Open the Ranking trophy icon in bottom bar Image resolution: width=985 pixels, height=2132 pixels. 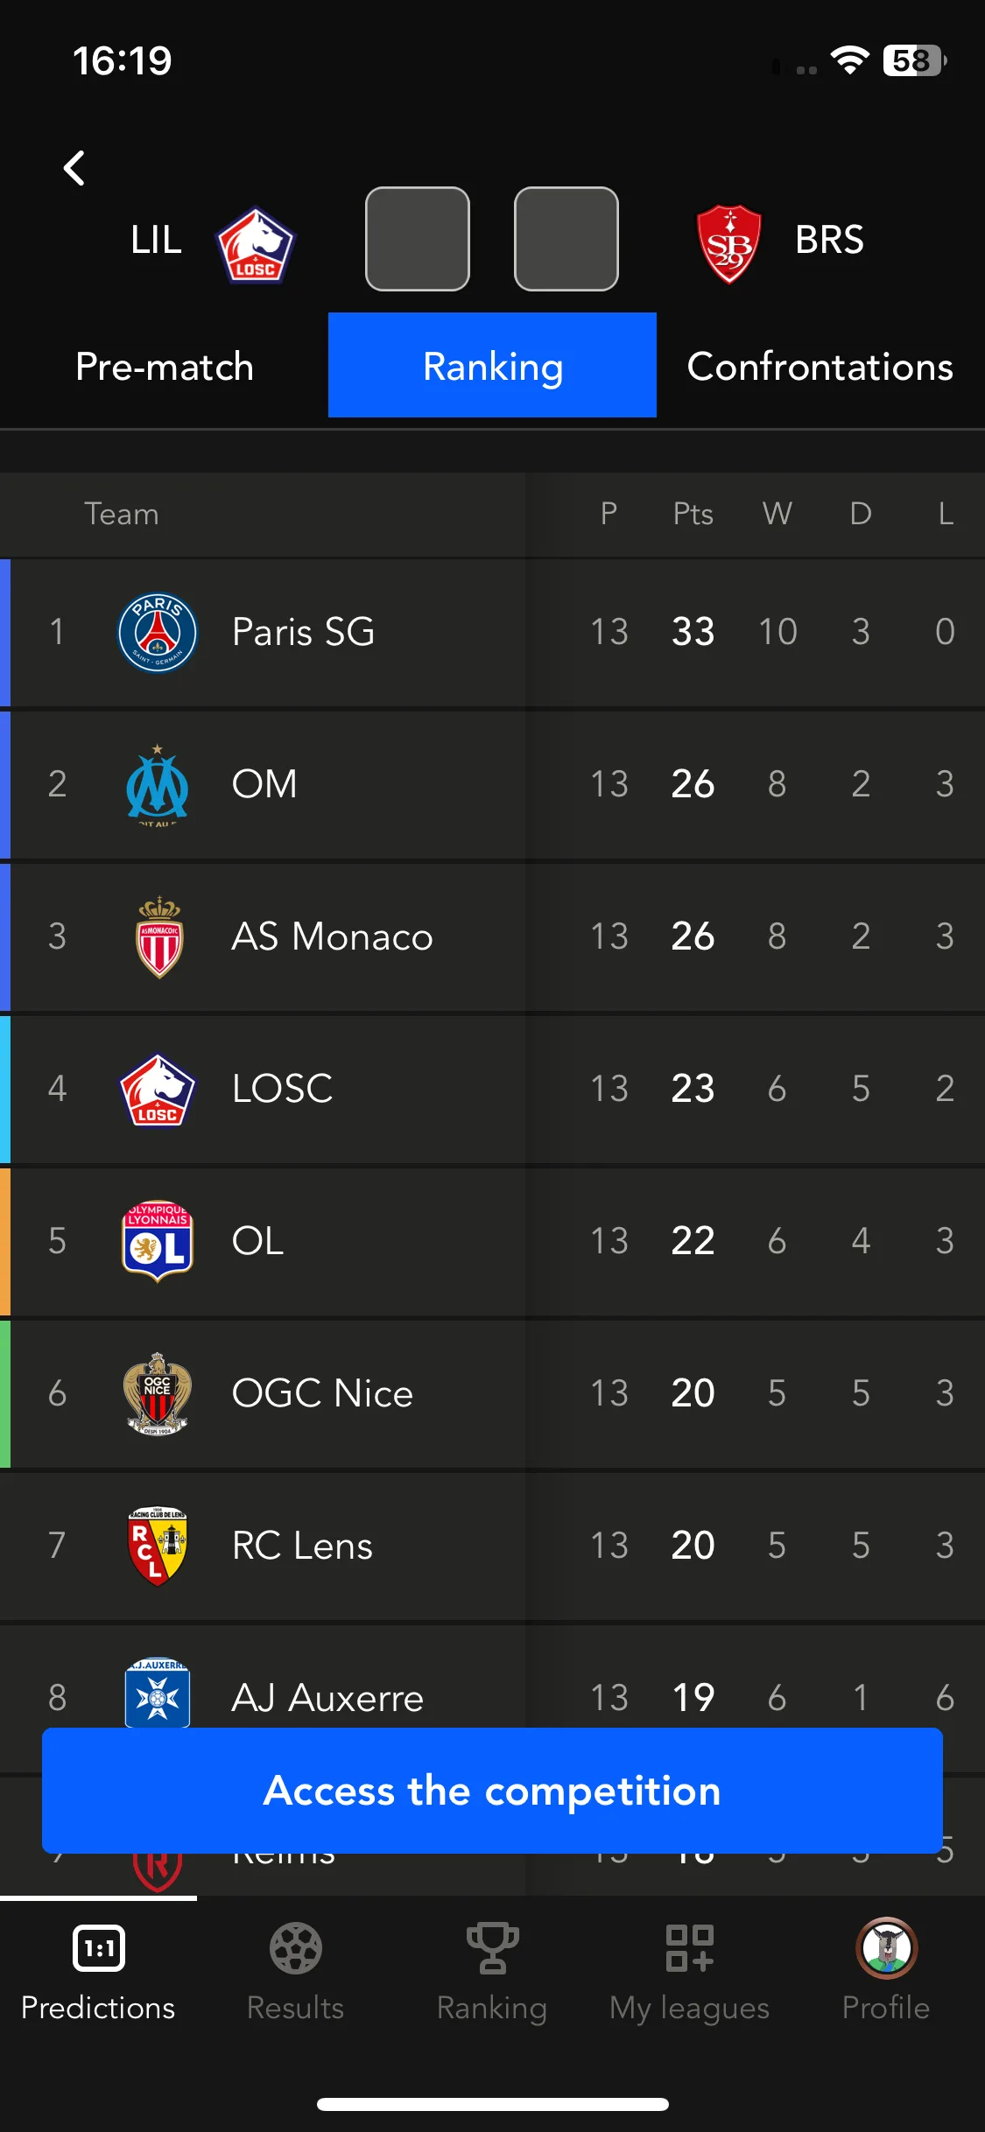click(x=492, y=1949)
